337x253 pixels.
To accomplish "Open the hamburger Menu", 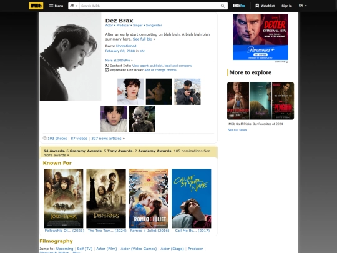I will [56, 6].
